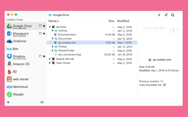Screen dimensions: 188x117
Task: Sort by the Modified column header
Action: pyautogui.click(x=123, y=21)
